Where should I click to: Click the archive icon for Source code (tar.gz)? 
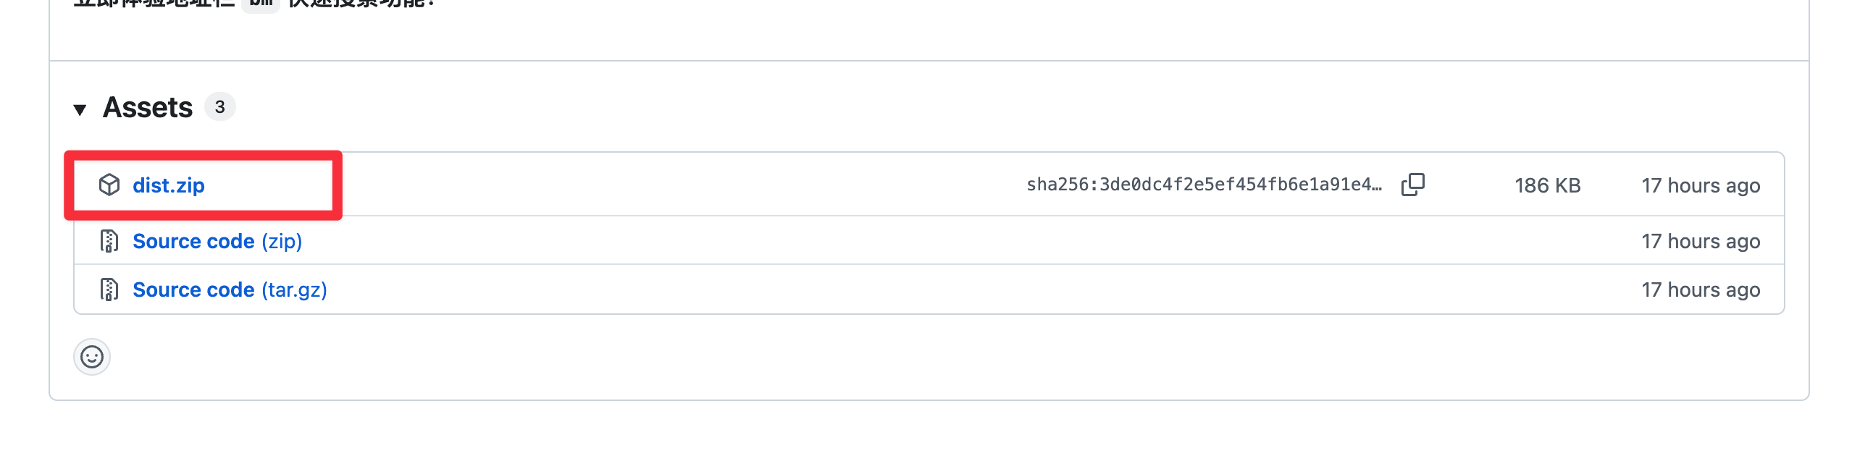point(109,290)
